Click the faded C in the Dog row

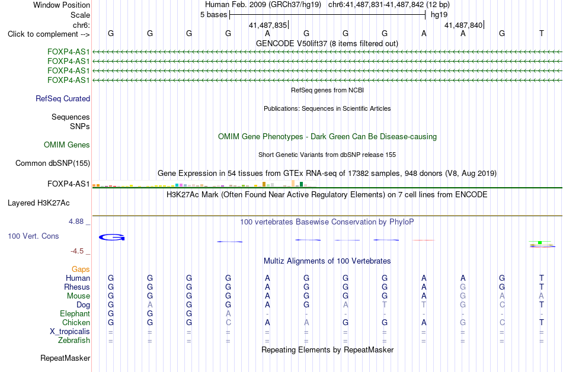[x=502, y=304]
